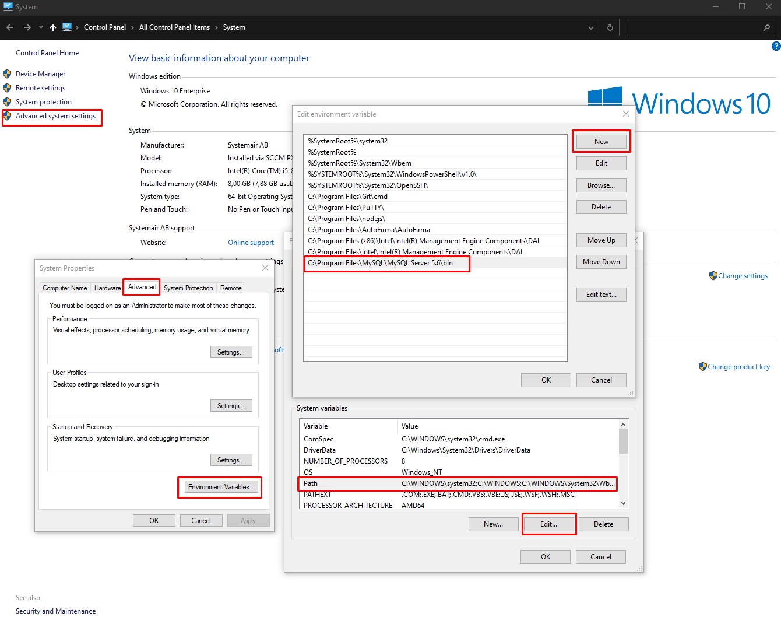
Task: Click the Move Up button
Action: point(601,240)
